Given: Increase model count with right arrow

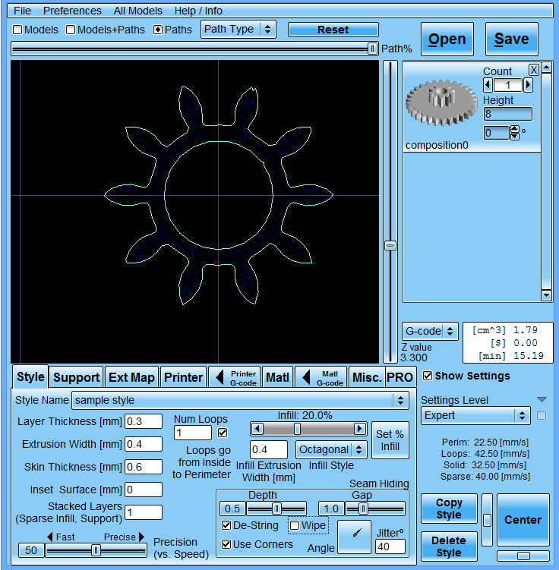Looking at the screenshot, I should click(528, 85).
